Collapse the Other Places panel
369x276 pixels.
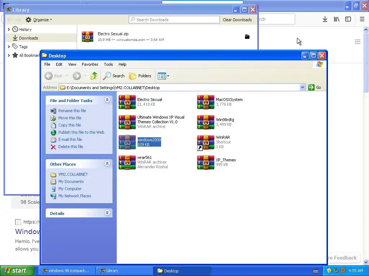tap(107, 164)
